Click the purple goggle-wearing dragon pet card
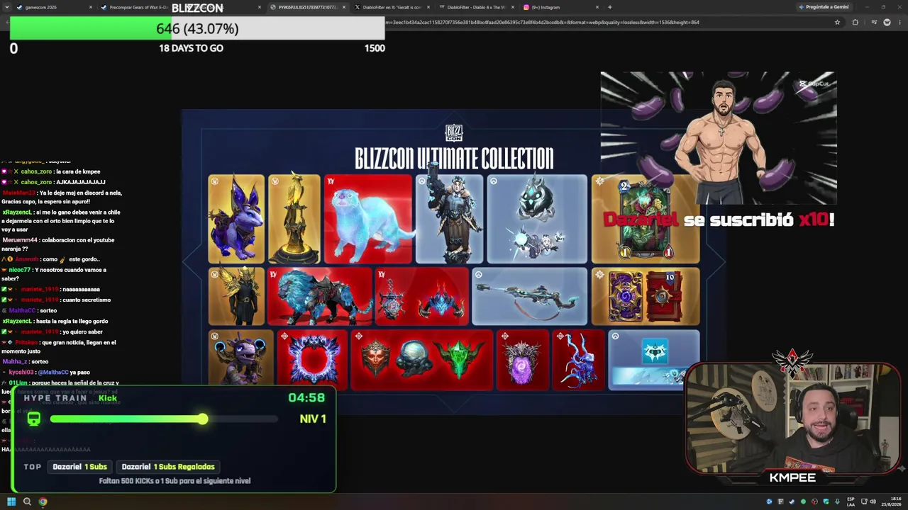This screenshot has height=510, width=908. (x=241, y=359)
